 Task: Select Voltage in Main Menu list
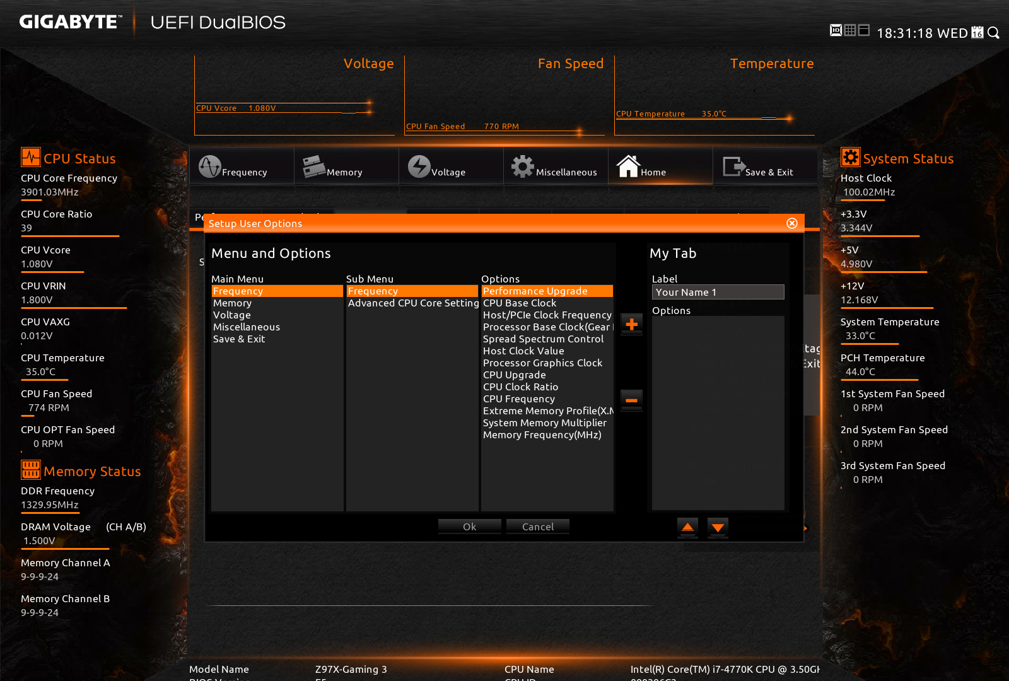(x=277, y=315)
